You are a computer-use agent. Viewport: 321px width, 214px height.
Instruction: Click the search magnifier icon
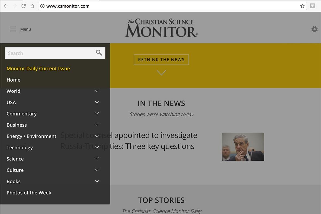point(99,53)
